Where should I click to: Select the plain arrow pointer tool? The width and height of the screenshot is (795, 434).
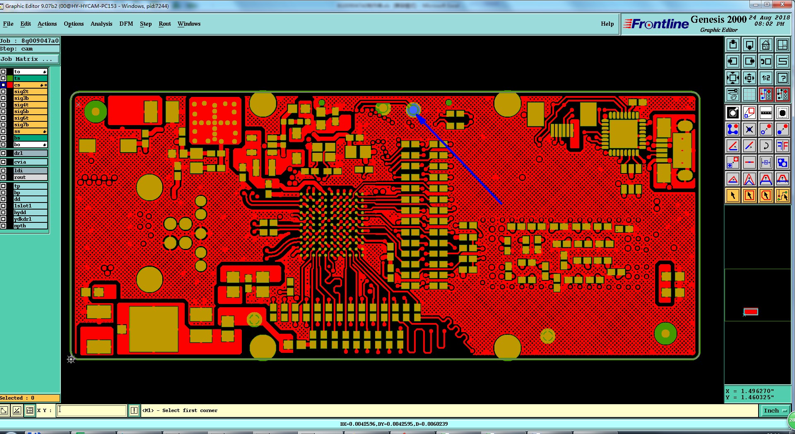(x=732, y=195)
